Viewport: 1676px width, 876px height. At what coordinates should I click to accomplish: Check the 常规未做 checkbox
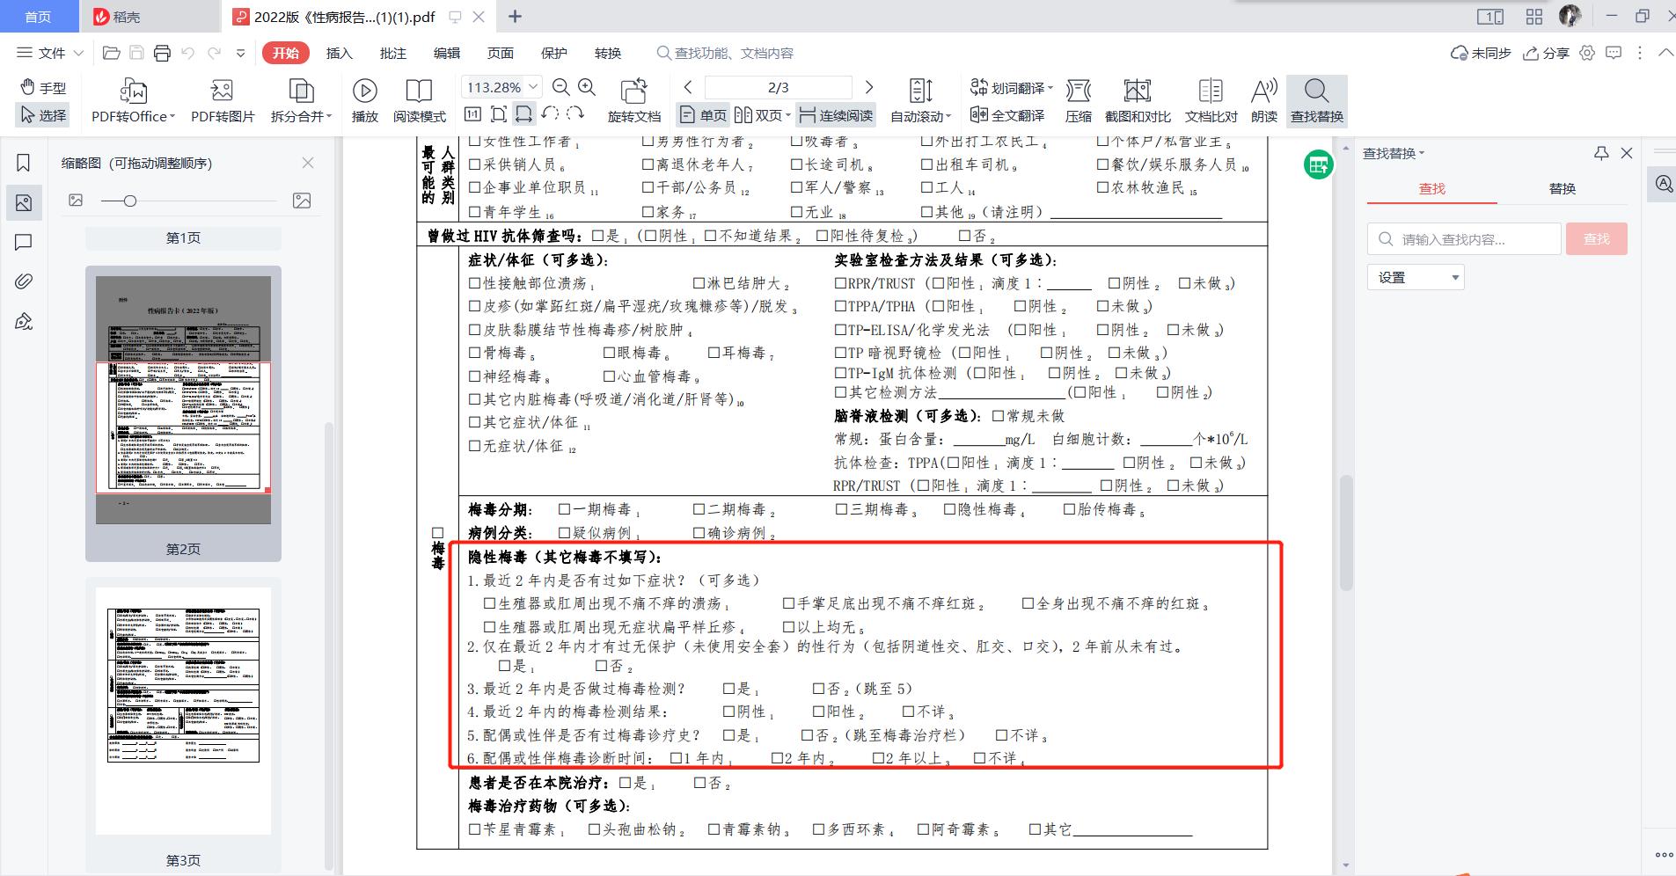999,416
